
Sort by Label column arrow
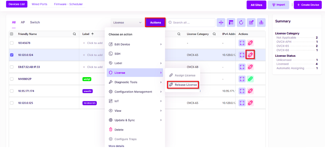point(92,34)
